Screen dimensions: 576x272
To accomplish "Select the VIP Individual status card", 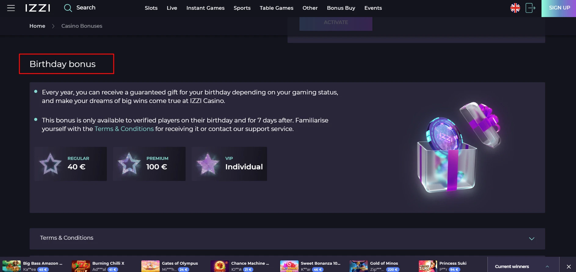I will 229,164.
